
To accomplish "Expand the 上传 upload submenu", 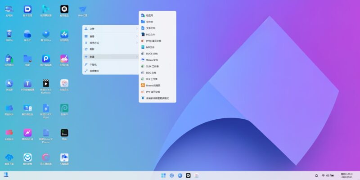I will [x=110, y=29].
